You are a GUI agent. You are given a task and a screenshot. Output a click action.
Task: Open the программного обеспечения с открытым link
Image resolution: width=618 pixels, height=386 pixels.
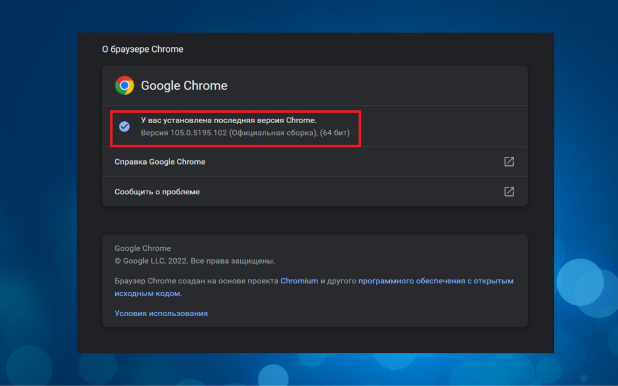coord(436,281)
